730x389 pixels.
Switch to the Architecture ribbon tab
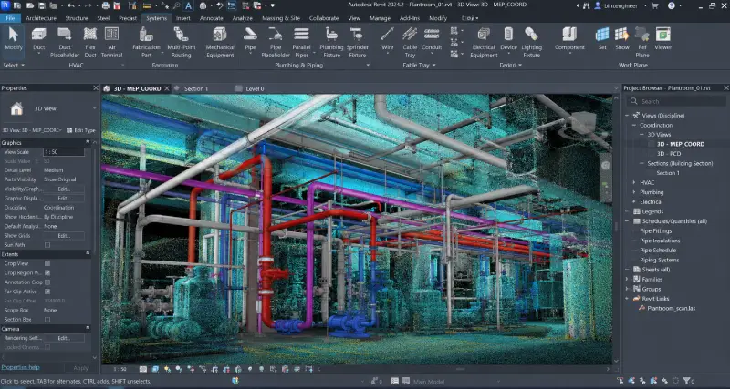tap(41, 18)
